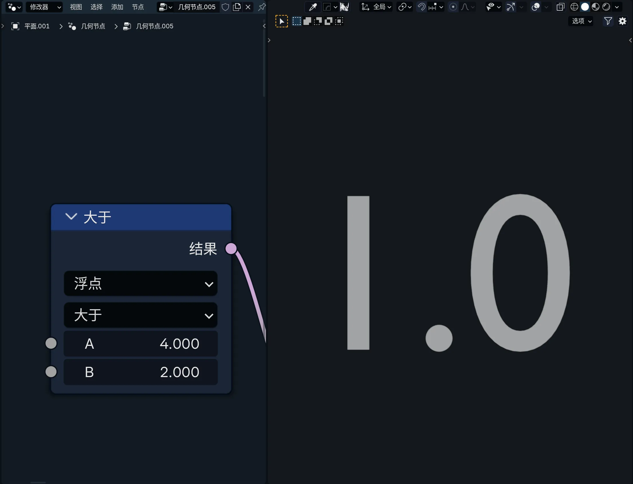Switch to solid shading

(x=585, y=7)
